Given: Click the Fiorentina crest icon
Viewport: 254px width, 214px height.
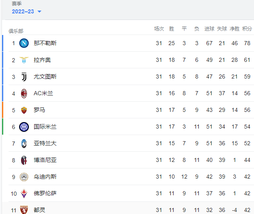Looking at the screenshot, I should 24,193.
